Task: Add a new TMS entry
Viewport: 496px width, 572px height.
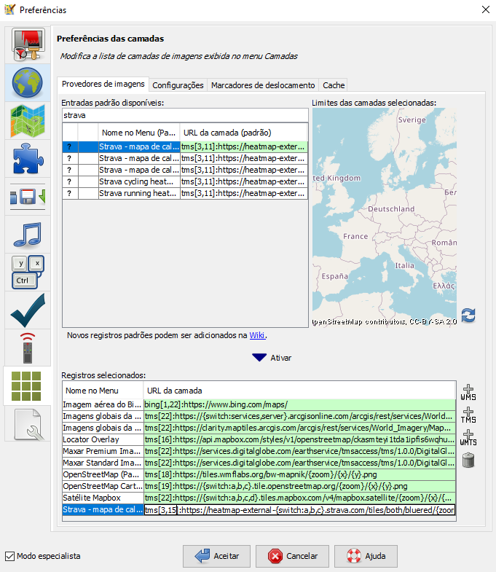Action: [x=468, y=415]
